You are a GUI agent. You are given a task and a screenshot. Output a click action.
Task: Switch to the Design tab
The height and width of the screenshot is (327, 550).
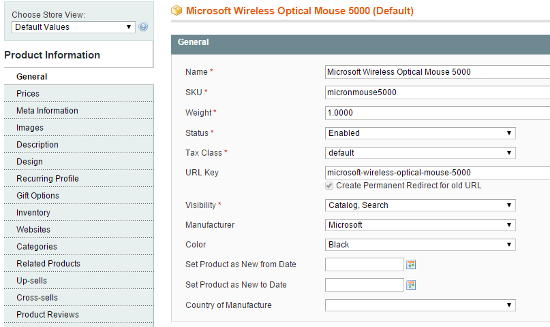pos(79,162)
